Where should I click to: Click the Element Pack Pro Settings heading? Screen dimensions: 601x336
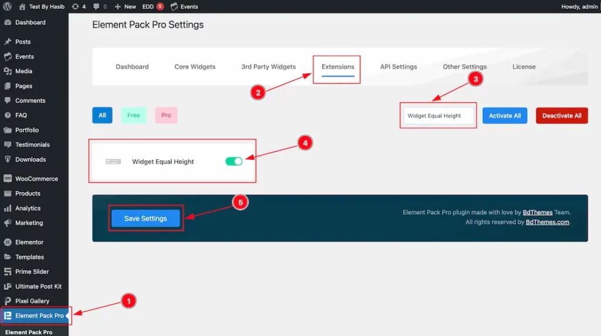[148, 25]
